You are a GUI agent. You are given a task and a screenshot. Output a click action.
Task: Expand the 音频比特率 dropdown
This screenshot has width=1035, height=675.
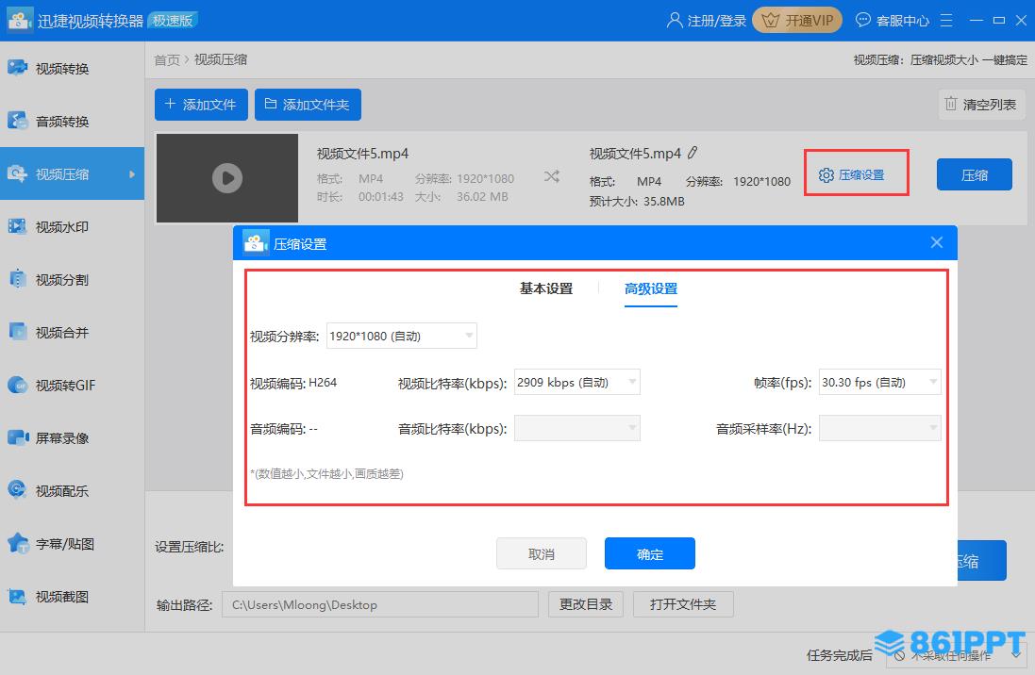point(576,428)
